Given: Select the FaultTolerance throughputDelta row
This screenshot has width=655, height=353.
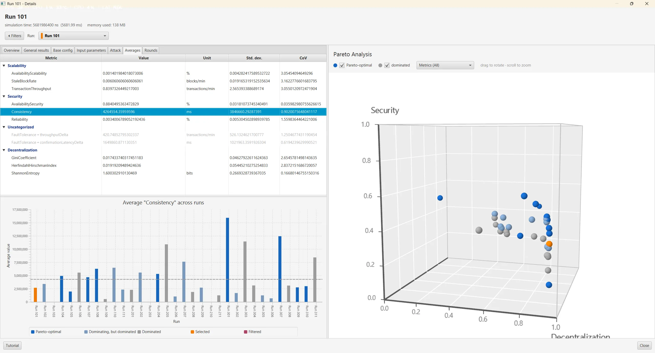Looking at the screenshot, I should coord(163,135).
